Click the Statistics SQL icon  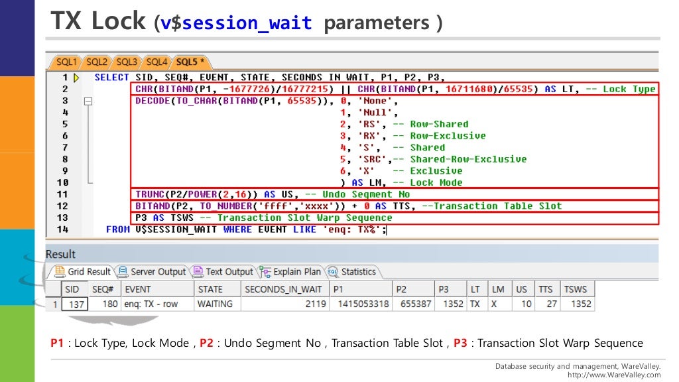pos(333,272)
